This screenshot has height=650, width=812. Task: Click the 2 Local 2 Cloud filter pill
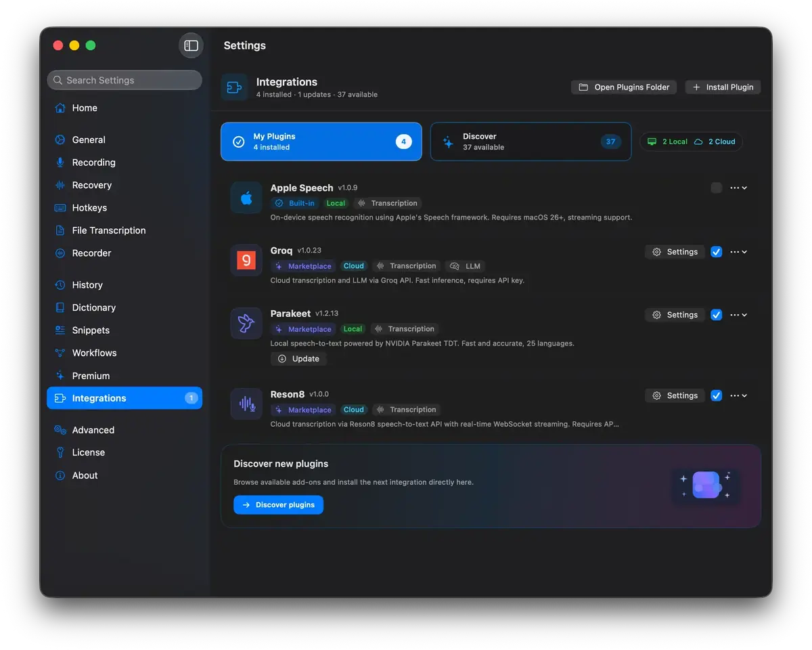click(691, 142)
